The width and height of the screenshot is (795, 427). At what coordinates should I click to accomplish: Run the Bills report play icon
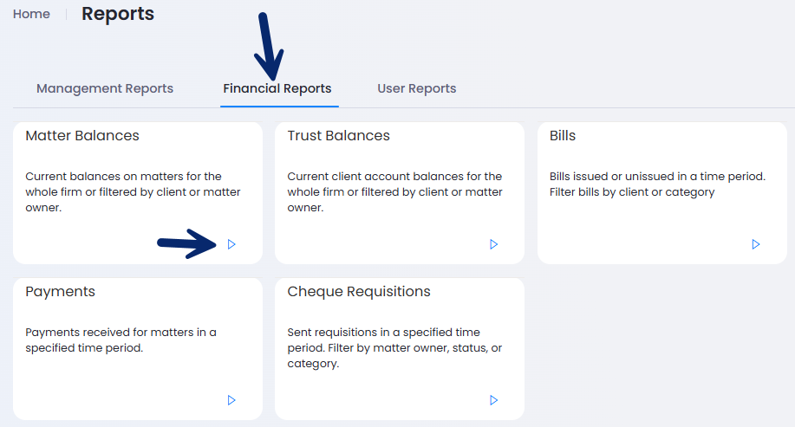click(756, 244)
